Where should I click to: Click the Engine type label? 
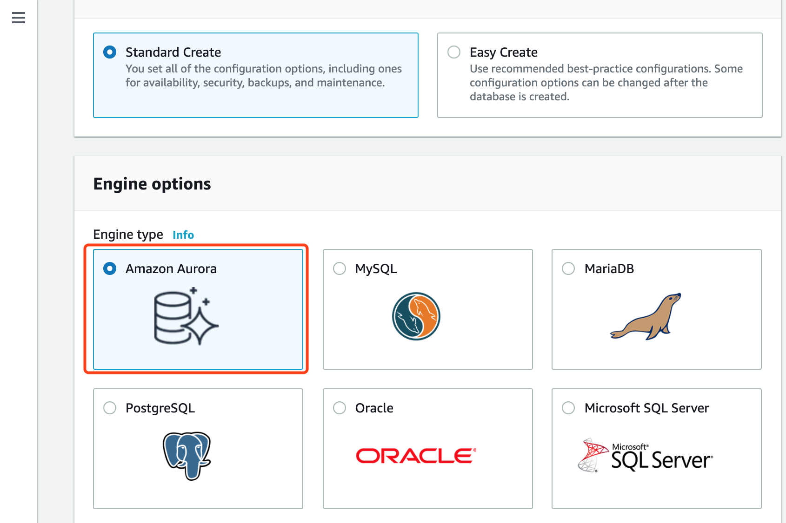pyautogui.click(x=128, y=235)
